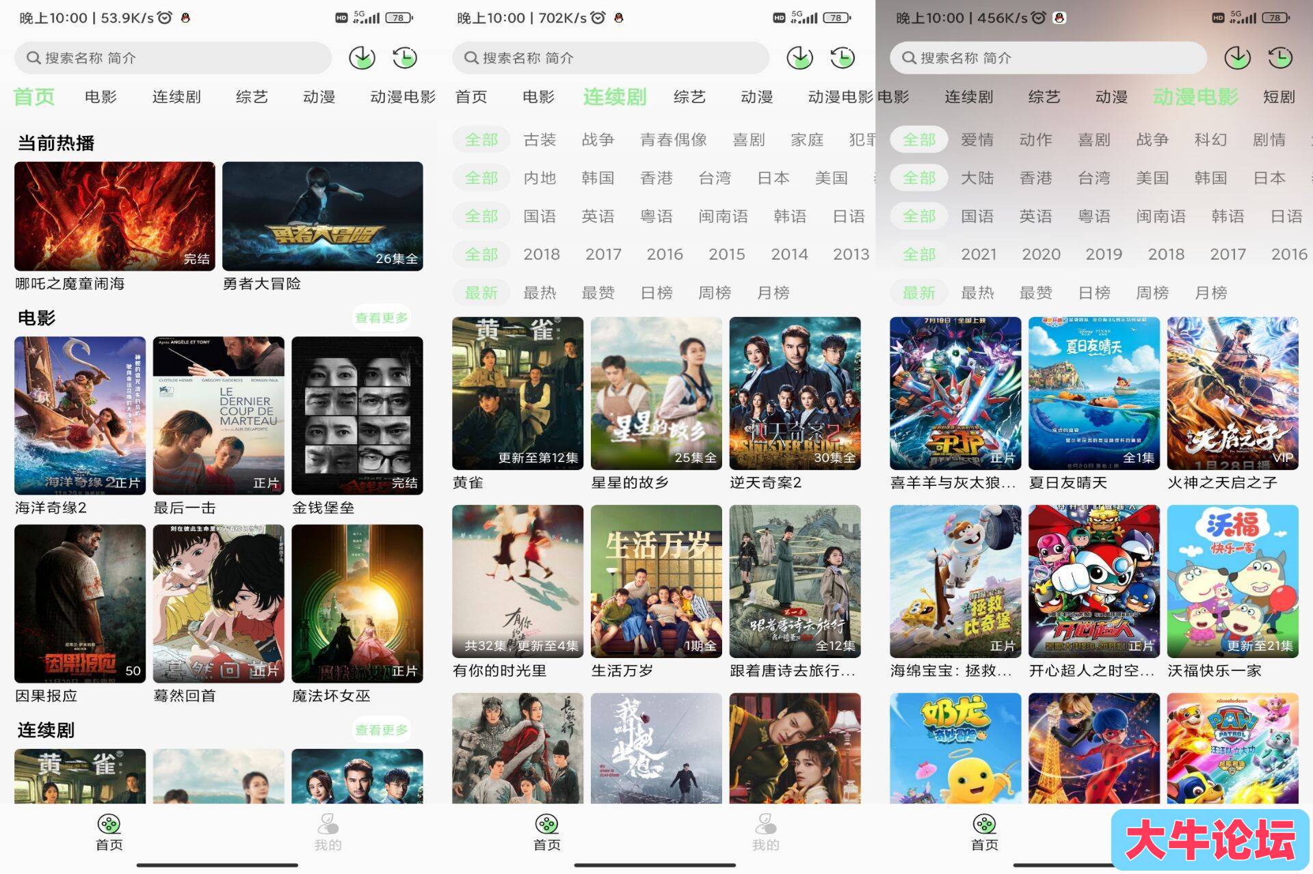Open 有你的时光里 series poster
The image size is (1313, 874).
[x=518, y=582]
